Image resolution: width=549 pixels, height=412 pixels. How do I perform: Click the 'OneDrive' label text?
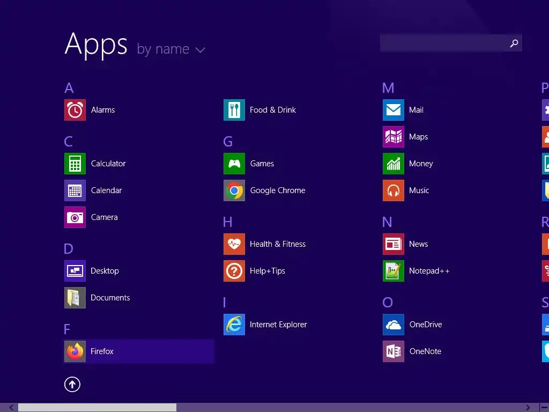click(426, 325)
